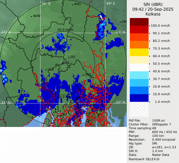Click the 50.0 km range ring label
The width and height of the screenshot is (179, 163).
64,30
